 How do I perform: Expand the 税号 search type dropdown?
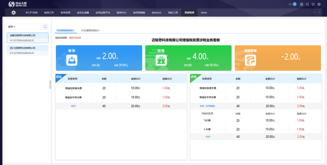pyautogui.click(x=12, y=27)
